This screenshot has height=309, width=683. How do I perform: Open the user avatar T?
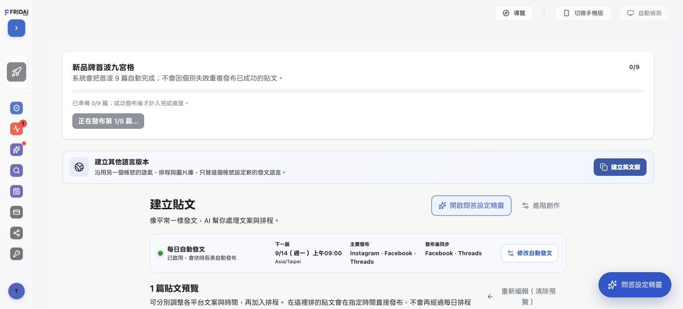pos(17,291)
